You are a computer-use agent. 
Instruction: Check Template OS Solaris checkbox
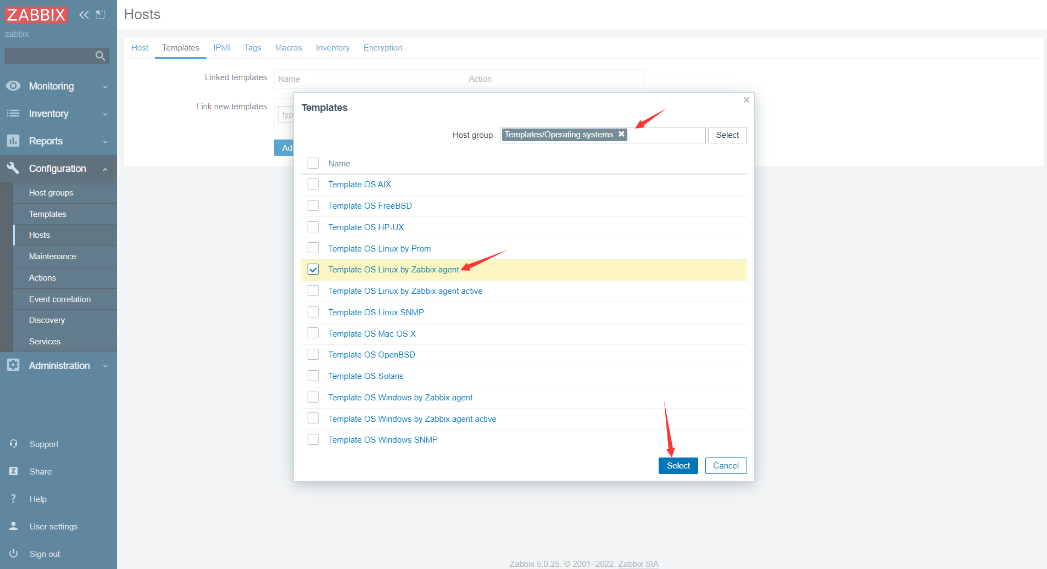pyautogui.click(x=313, y=376)
